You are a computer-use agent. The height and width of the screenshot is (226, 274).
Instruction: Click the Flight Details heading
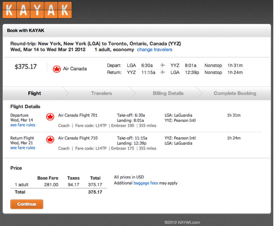[25, 107]
